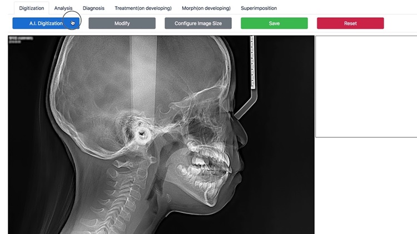The width and height of the screenshot is (417, 234).
Task: Click the green Save button
Action: (x=274, y=23)
